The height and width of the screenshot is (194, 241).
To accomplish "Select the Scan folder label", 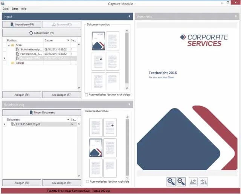I will (19, 45).
